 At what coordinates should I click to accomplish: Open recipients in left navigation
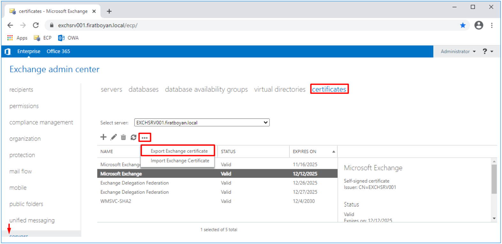click(21, 90)
